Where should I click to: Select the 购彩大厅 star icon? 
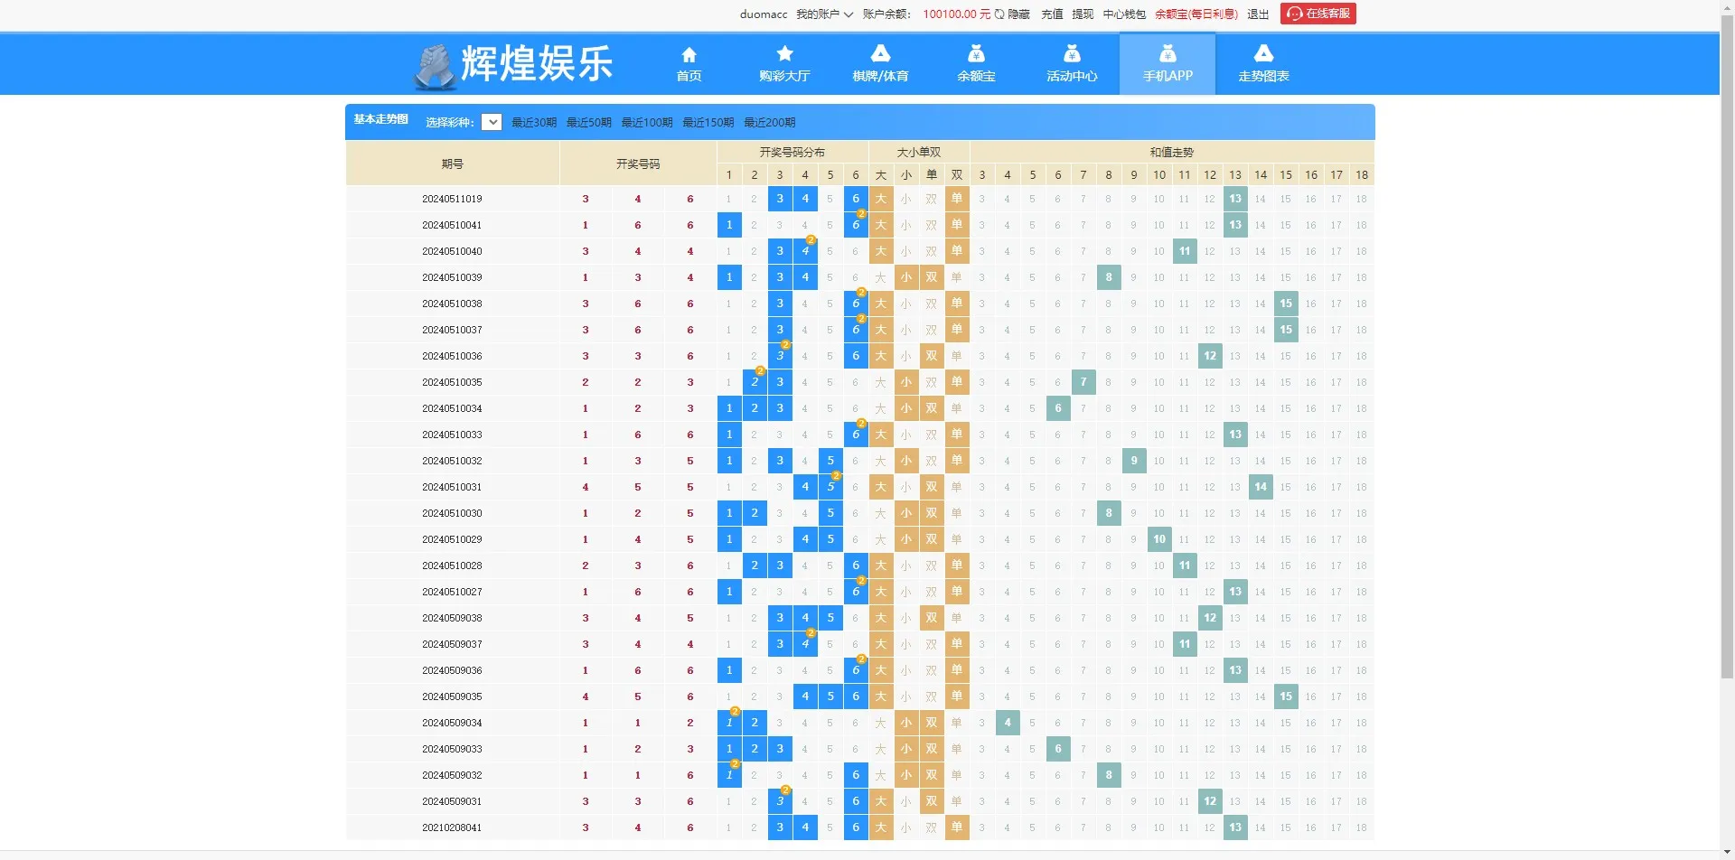point(784,54)
